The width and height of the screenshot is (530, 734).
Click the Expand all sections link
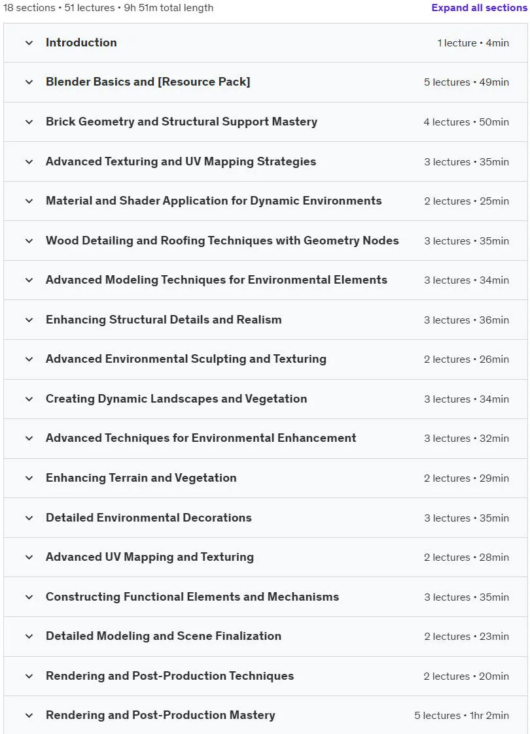[x=479, y=8]
